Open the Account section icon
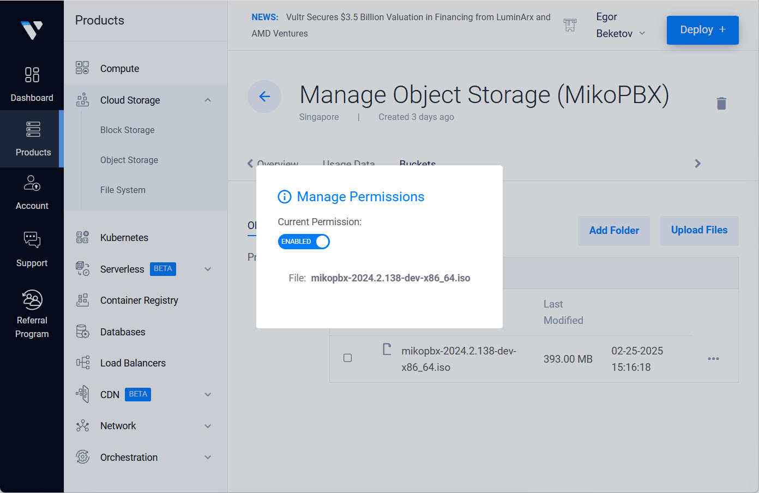Image resolution: width=759 pixels, height=493 pixels. [x=32, y=184]
